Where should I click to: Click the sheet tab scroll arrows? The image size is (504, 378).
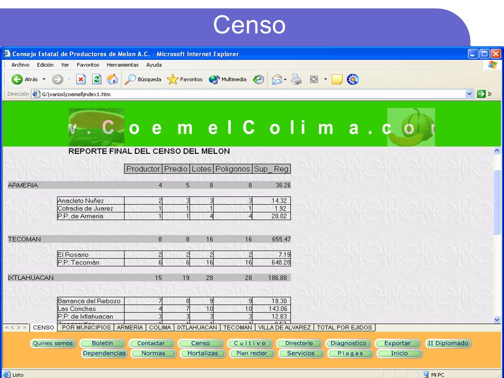15,328
